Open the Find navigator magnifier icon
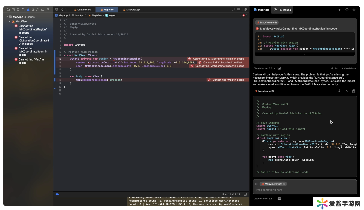364x210 pixels. tap(23, 10)
